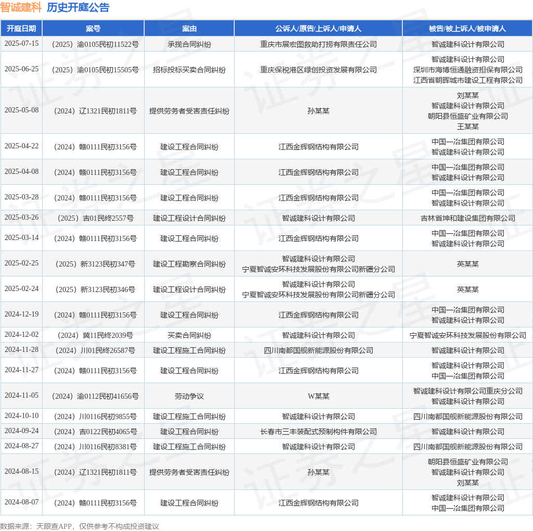
Task: Select date cell 2024-08-07
Action: (x=21, y=502)
